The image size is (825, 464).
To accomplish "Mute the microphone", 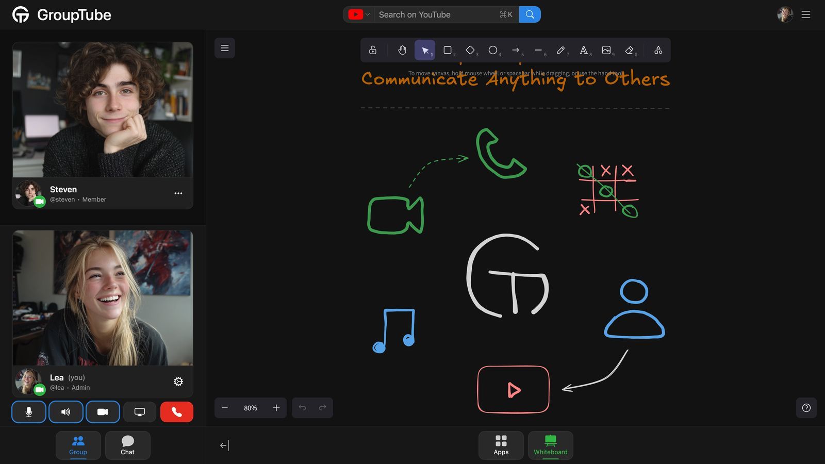I will (x=29, y=412).
